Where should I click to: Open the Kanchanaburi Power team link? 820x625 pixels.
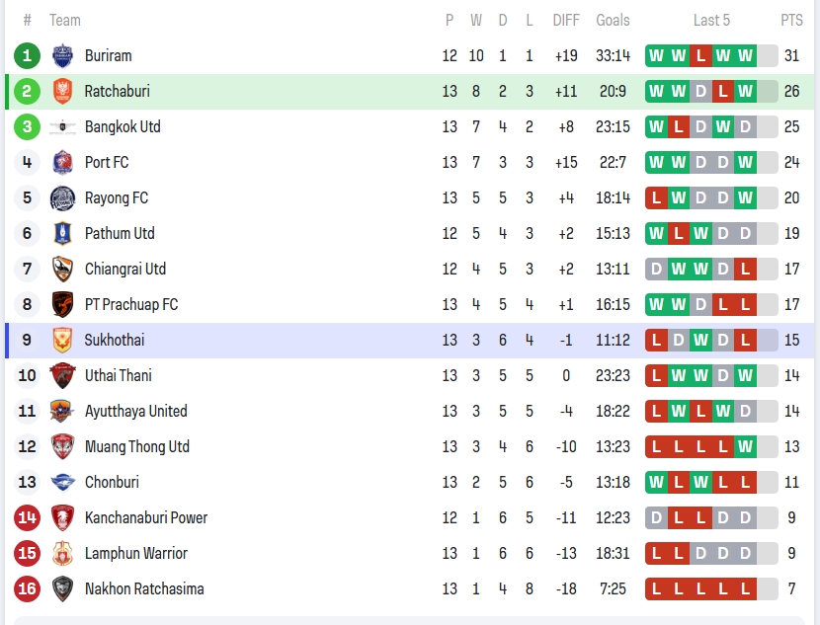tap(145, 517)
